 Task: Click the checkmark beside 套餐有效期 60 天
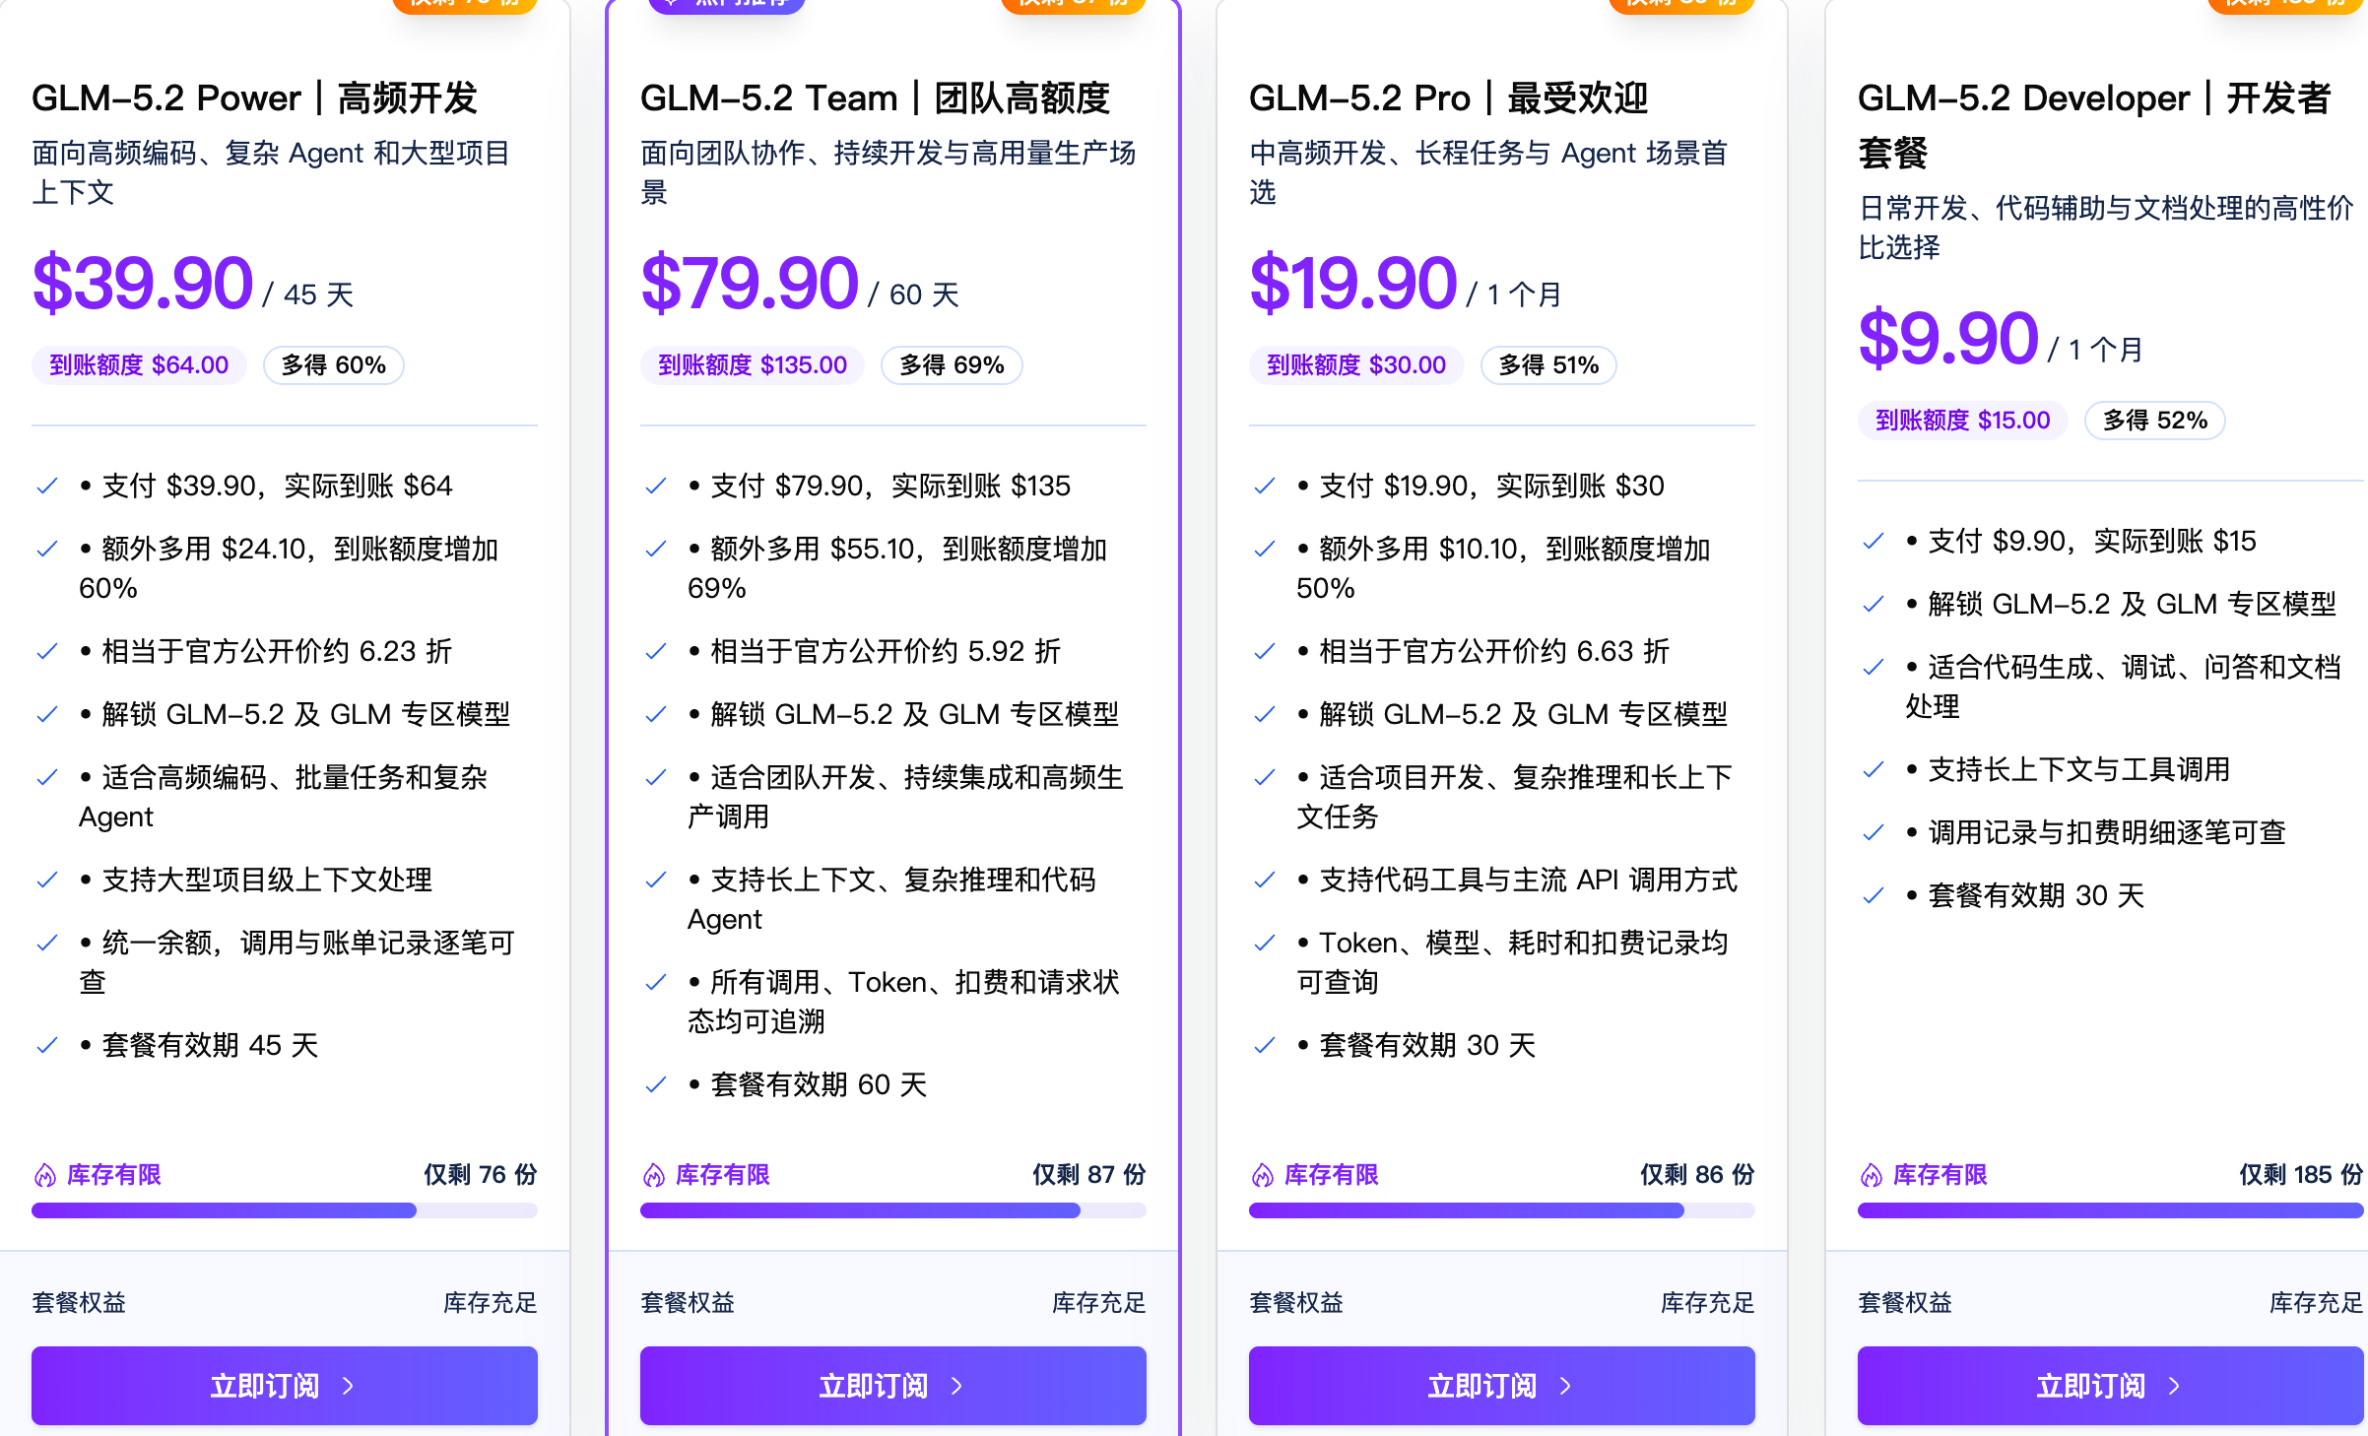[x=655, y=1084]
